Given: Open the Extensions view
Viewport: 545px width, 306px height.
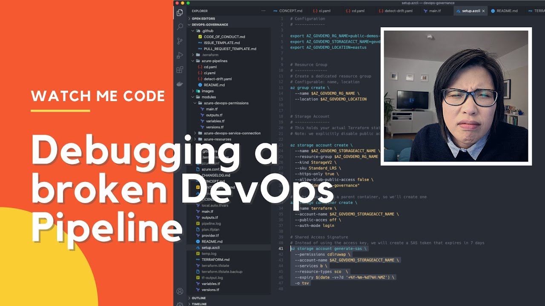Looking at the screenshot, I should (180, 70).
